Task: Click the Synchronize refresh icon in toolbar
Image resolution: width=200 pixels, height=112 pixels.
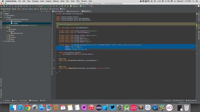Action: 7,6
